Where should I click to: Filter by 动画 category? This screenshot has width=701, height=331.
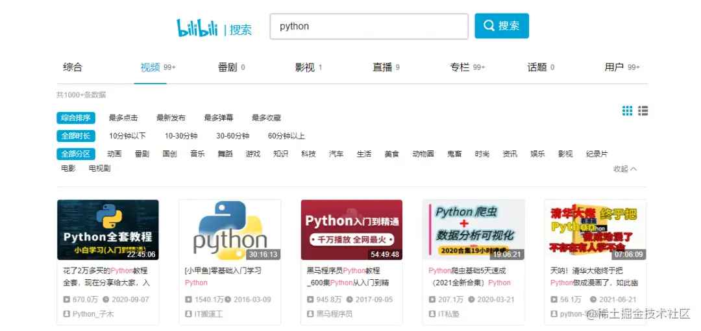[114, 154]
